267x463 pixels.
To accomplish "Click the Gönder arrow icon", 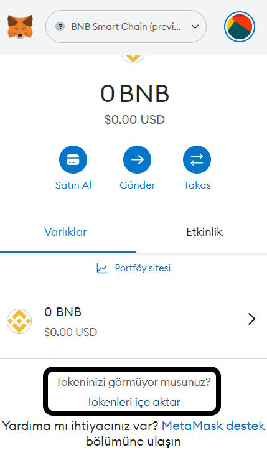I will click(137, 160).
